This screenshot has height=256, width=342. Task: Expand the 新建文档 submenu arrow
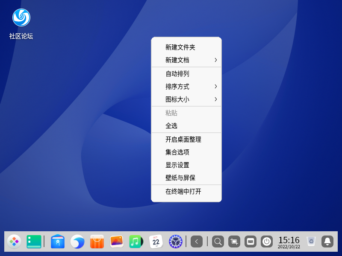(x=216, y=60)
